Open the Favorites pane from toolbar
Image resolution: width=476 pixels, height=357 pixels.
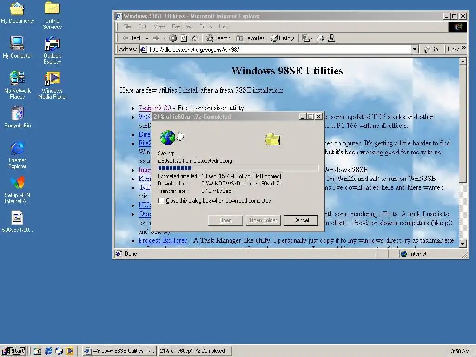(251, 38)
